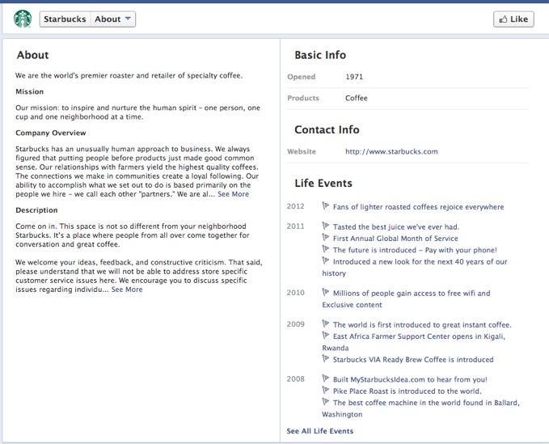Click the Description heading
Viewport: 549px width, 444px height.
(36, 210)
